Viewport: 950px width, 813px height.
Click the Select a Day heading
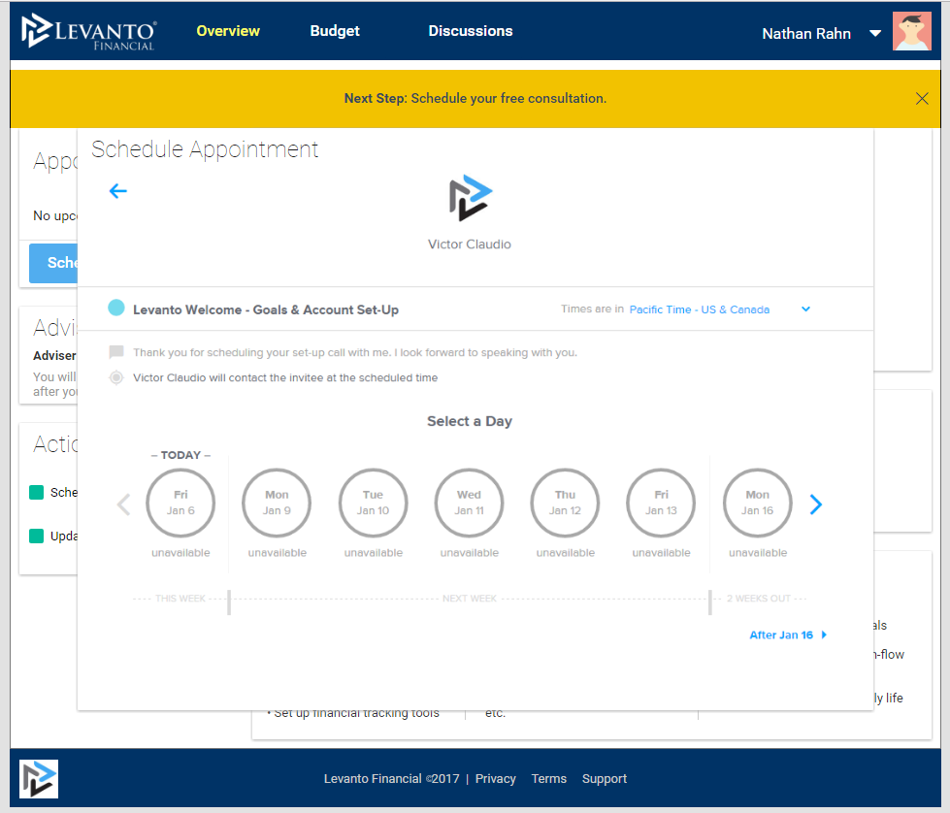[470, 421]
